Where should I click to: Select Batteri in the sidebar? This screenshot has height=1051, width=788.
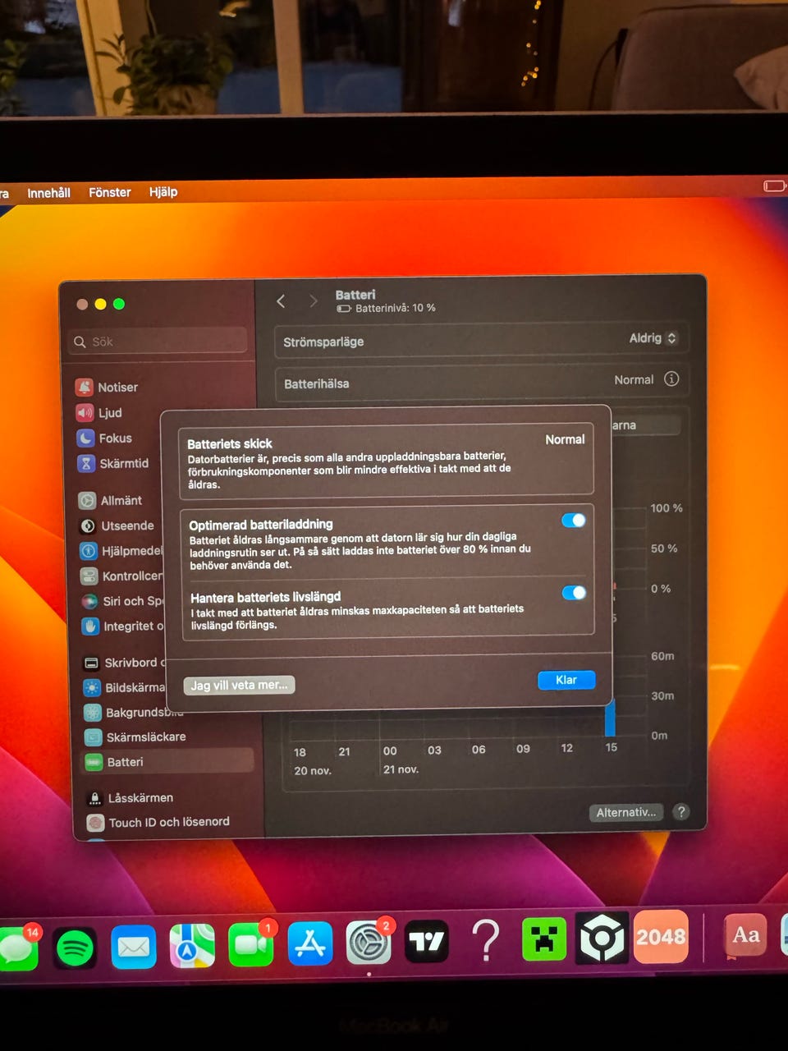tap(167, 761)
